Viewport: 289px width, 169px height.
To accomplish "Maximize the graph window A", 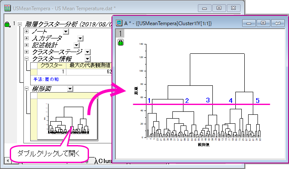I will coord(263,23).
